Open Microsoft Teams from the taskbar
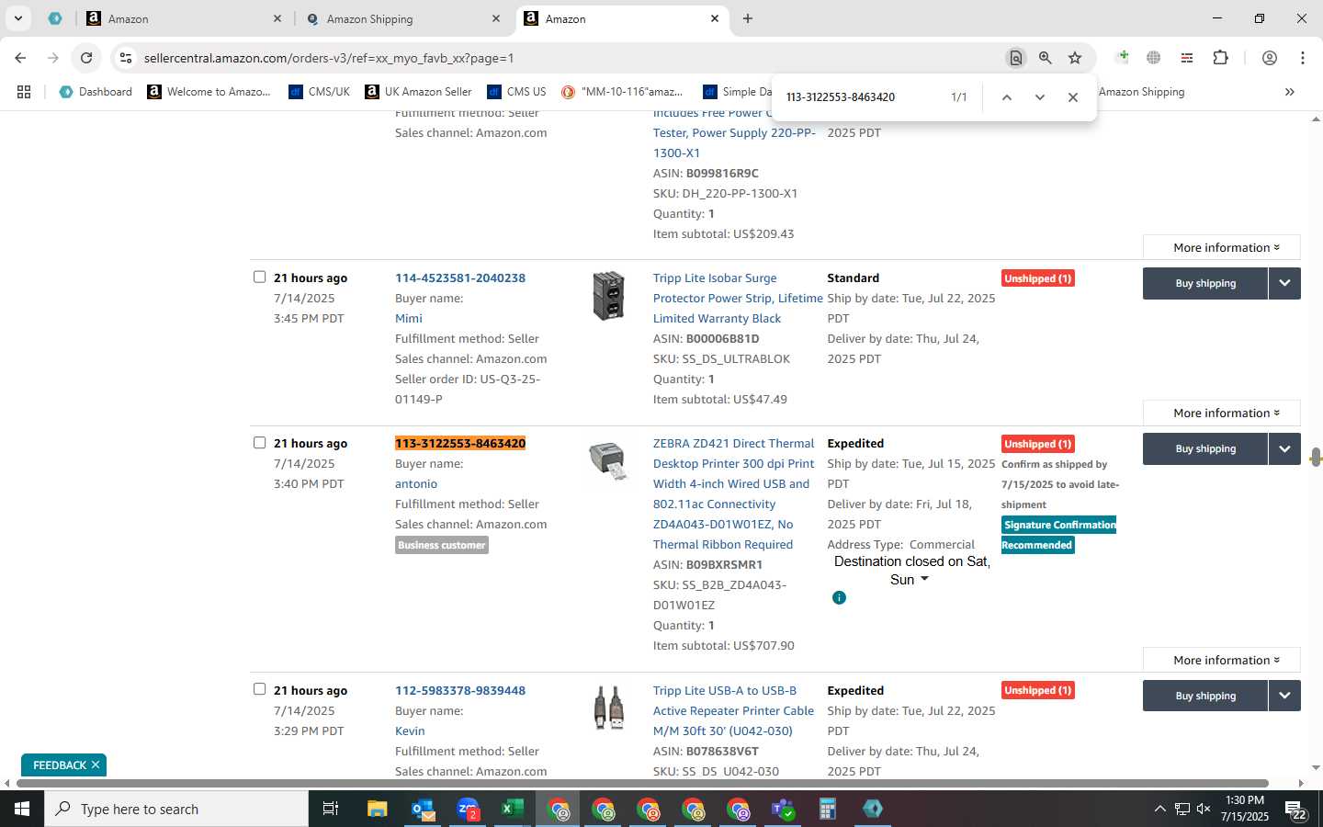The image size is (1323, 827). [783, 809]
